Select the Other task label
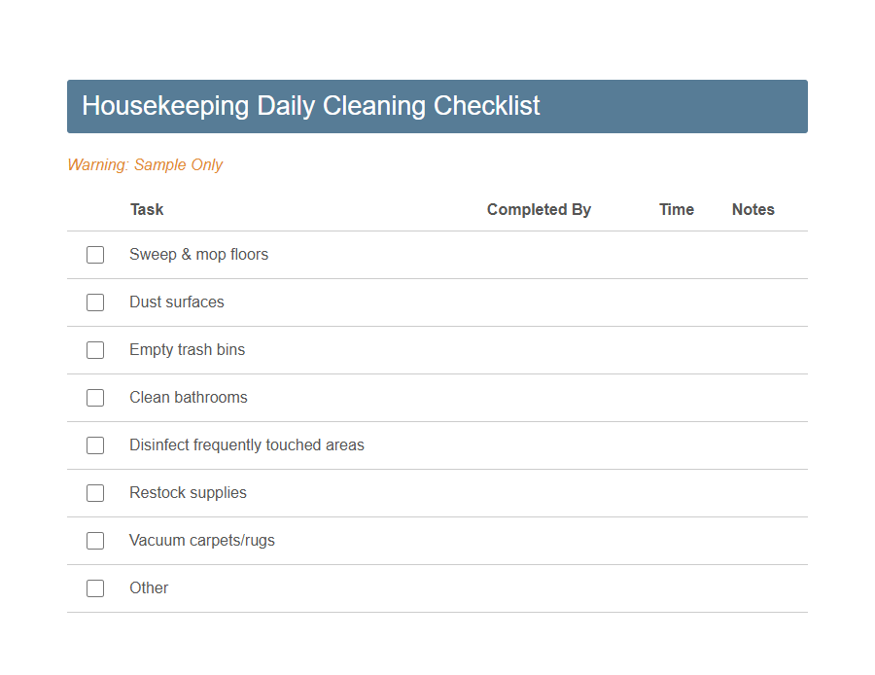The height and width of the screenshot is (675, 875). tap(149, 587)
